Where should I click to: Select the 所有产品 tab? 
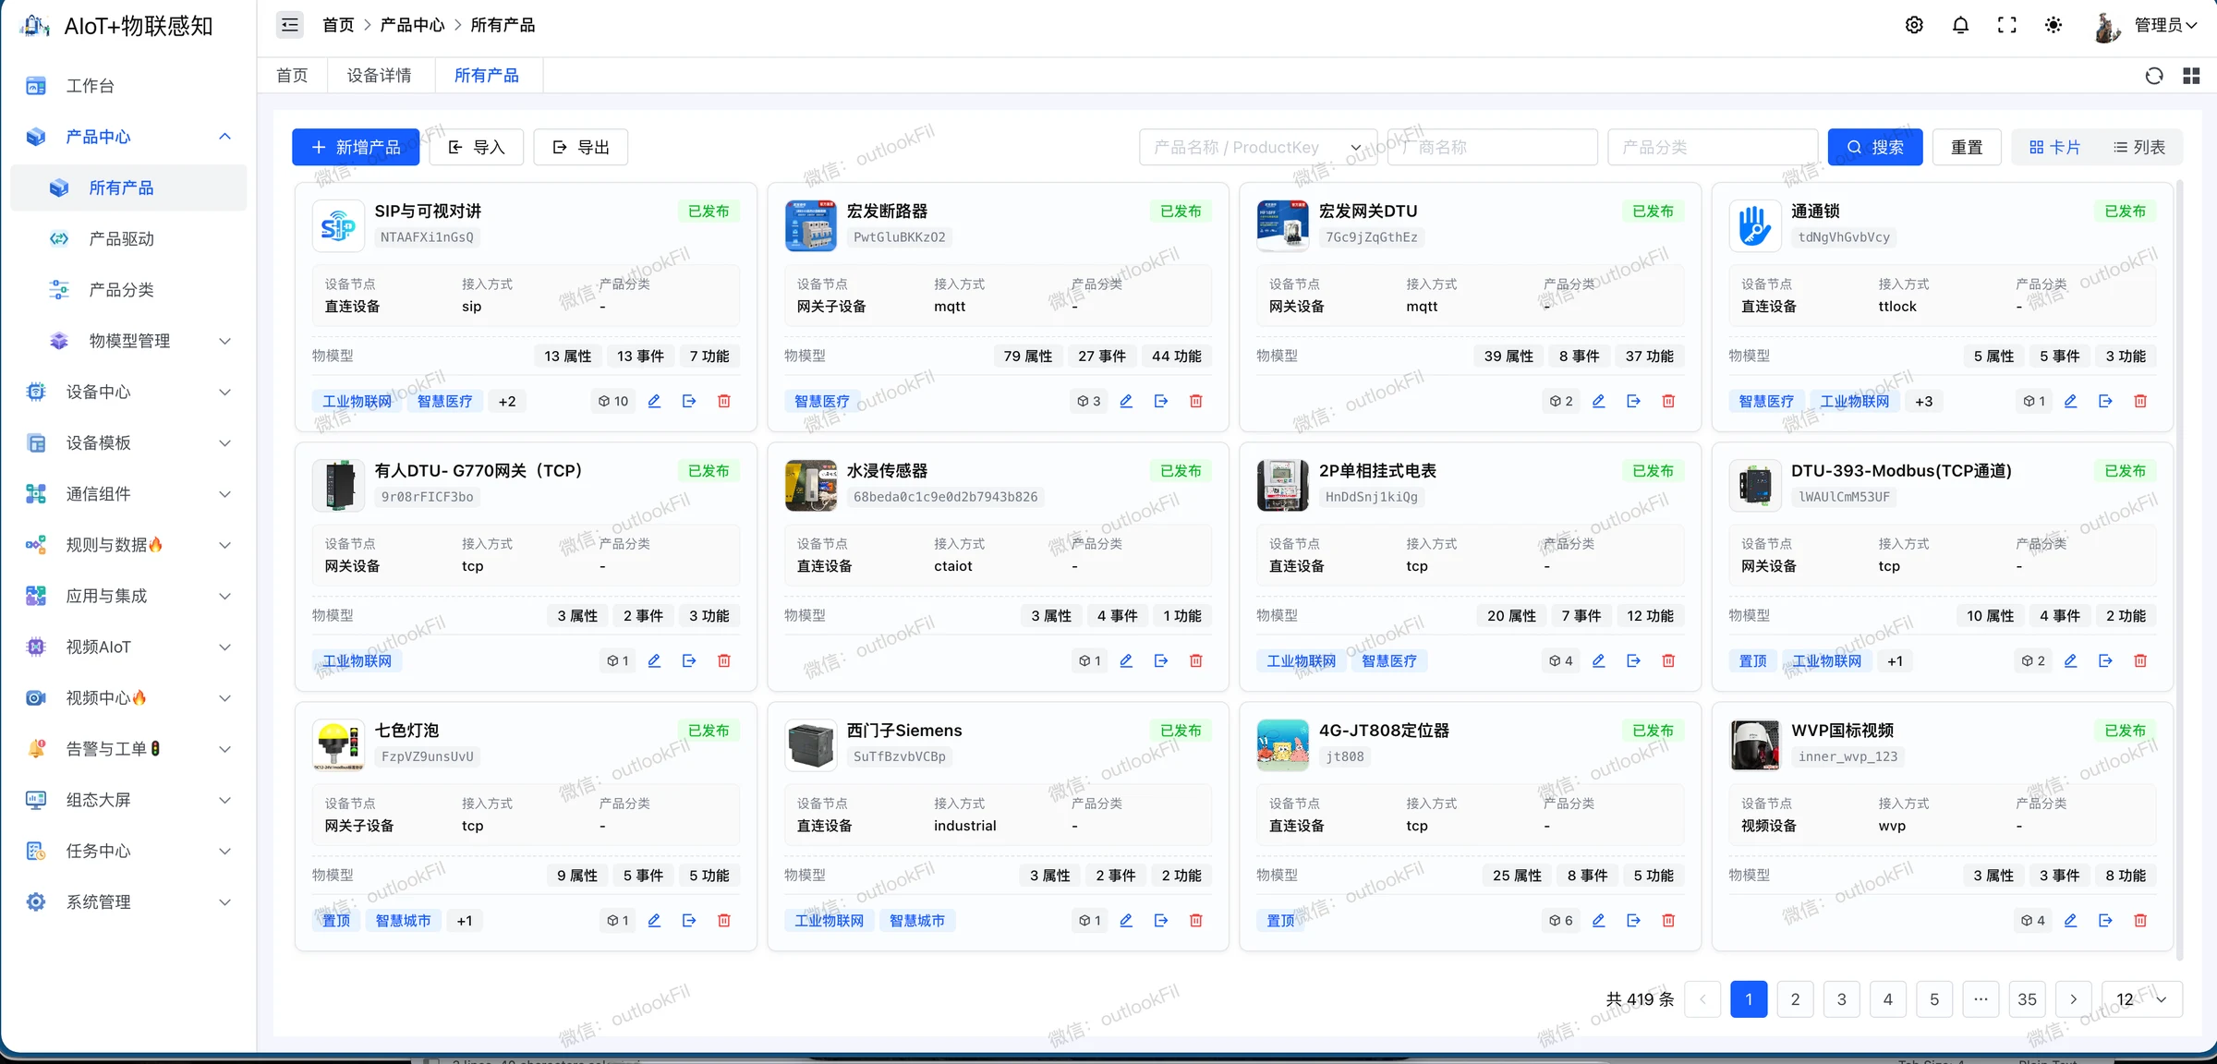pos(487,76)
